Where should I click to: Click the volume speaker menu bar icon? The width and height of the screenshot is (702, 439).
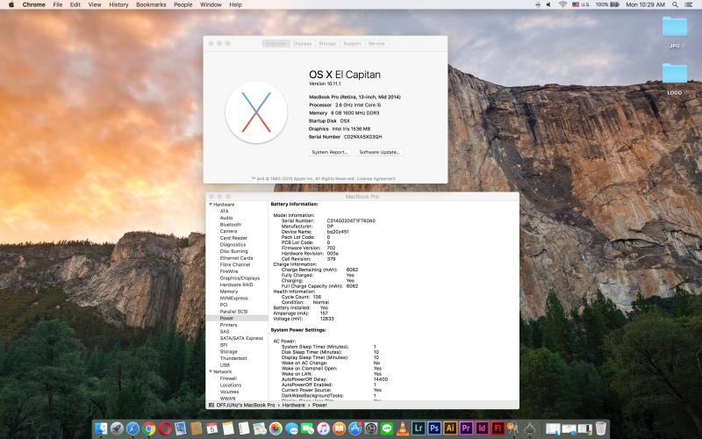(549, 4)
